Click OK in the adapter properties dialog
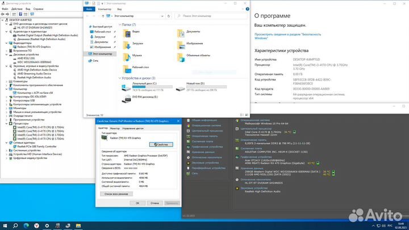409x230 pixels. click(137, 203)
